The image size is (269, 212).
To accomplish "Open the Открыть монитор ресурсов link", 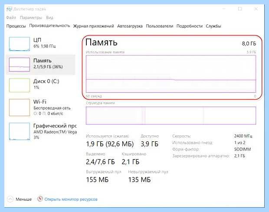I will (71, 199).
